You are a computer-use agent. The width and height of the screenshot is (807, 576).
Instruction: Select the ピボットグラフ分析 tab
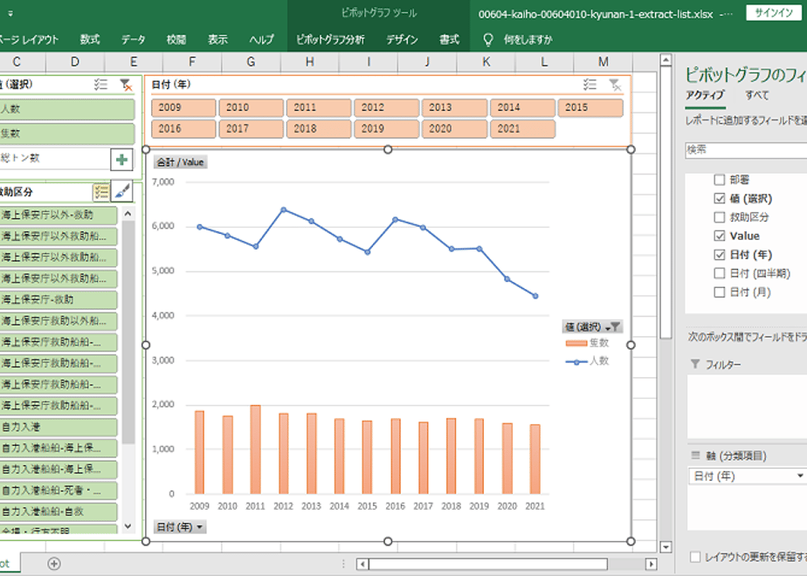click(330, 39)
